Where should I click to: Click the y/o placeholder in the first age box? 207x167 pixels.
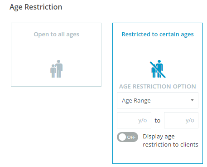click(142, 120)
